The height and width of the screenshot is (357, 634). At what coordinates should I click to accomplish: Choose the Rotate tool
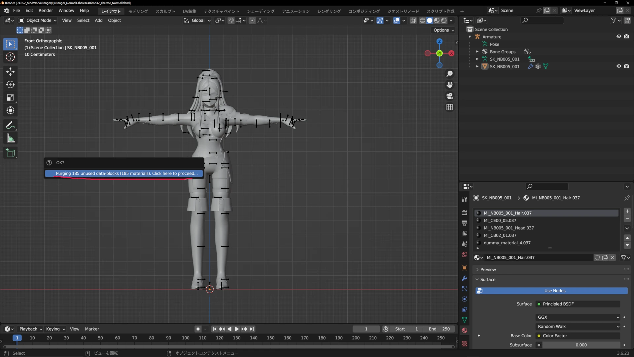coord(10,84)
